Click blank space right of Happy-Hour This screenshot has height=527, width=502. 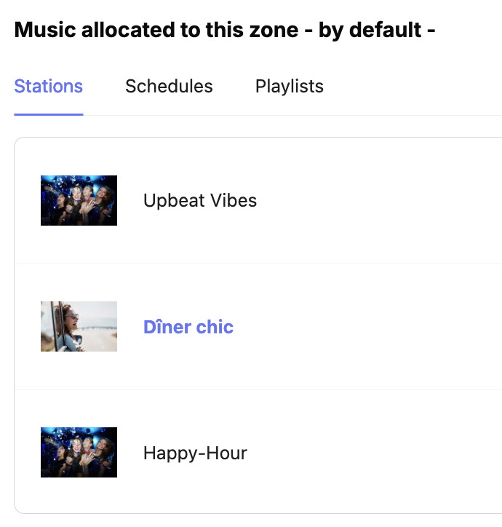pos(378,453)
